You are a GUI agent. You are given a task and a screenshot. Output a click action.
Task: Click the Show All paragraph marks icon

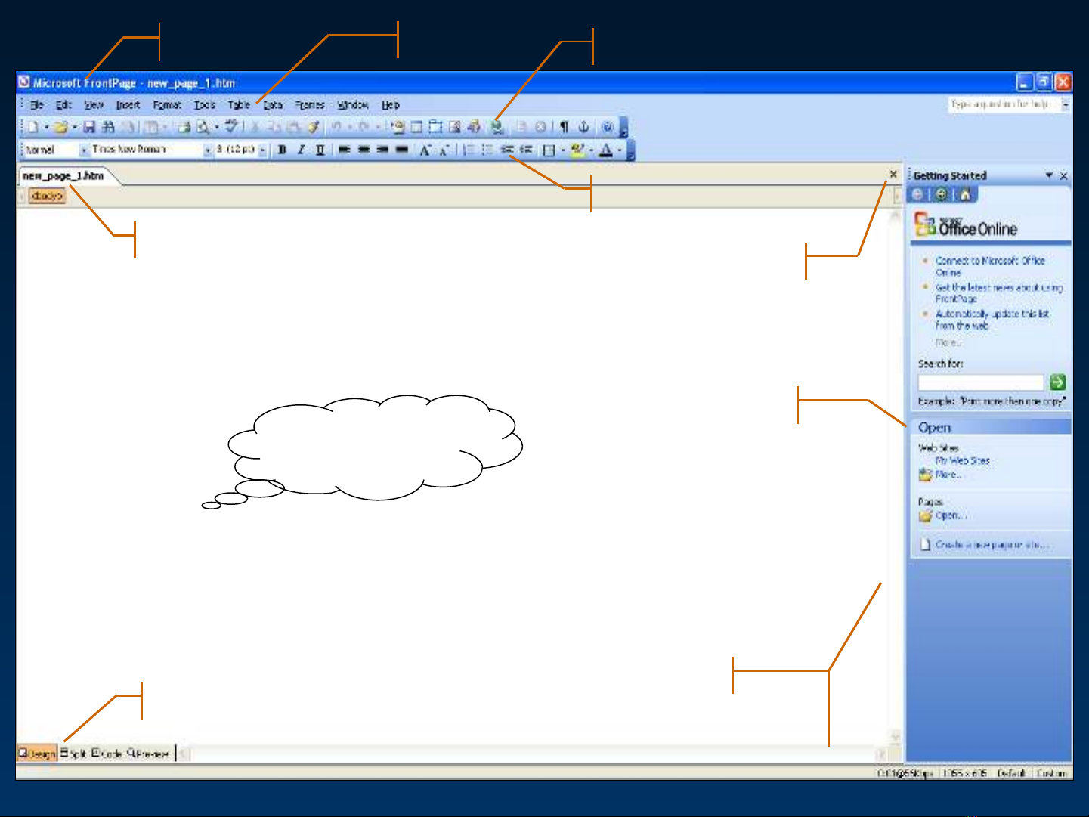pyautogui.click(x=564, y=127)
